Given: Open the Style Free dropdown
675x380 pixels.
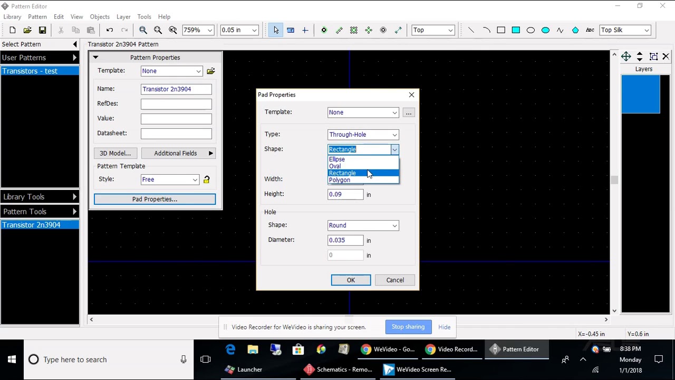Looking at the screenshot, I should coord(195,180).
